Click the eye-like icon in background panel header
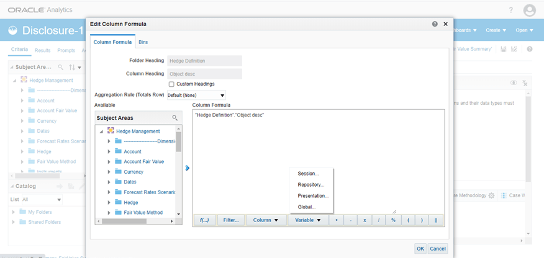The width and height of the screenshot is (544, 258). 514,82
